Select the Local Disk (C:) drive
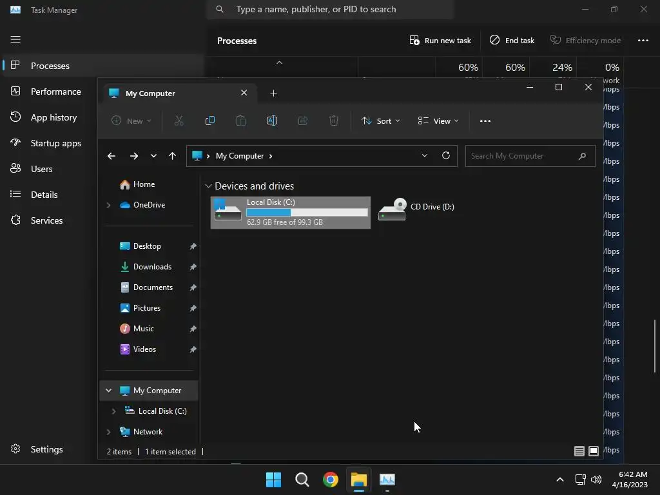Viewport: 660px width, 495px height. [x=291, y=213]
